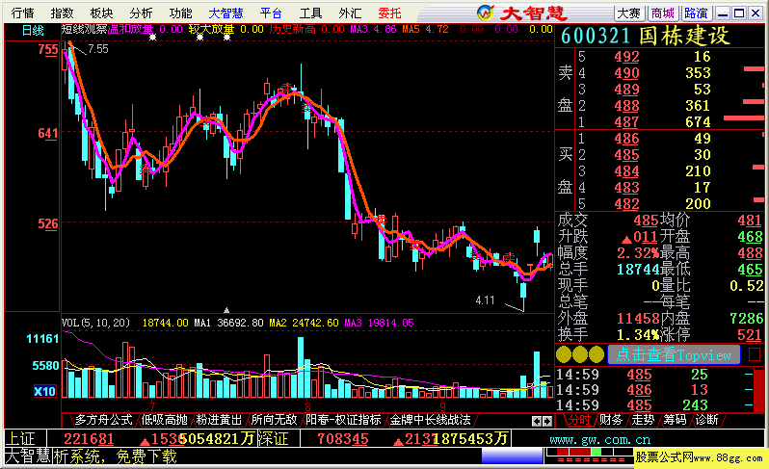
Task: Open the 功能 menu
Action: pyautogui.click(x=180, y=13)
